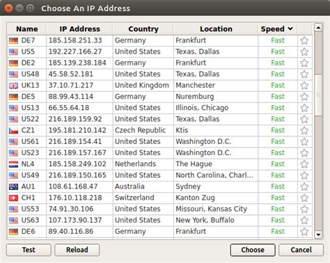Toggle favorite star for UK13

(x=304, y=86)
